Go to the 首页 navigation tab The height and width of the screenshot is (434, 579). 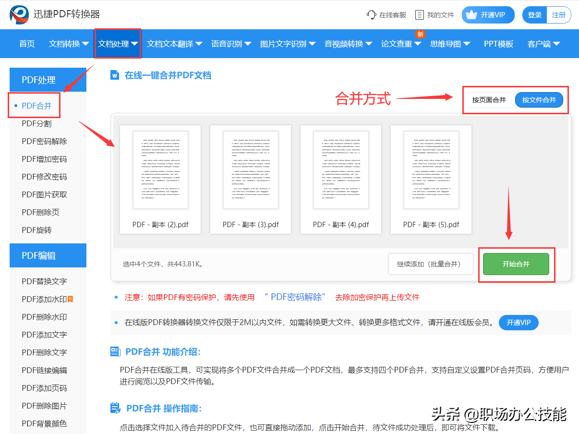click(27, 44)
